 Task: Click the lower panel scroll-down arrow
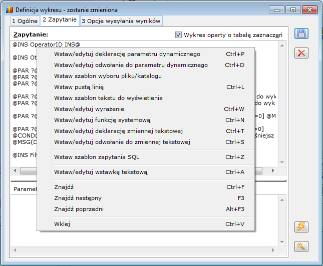pos(282,242)
